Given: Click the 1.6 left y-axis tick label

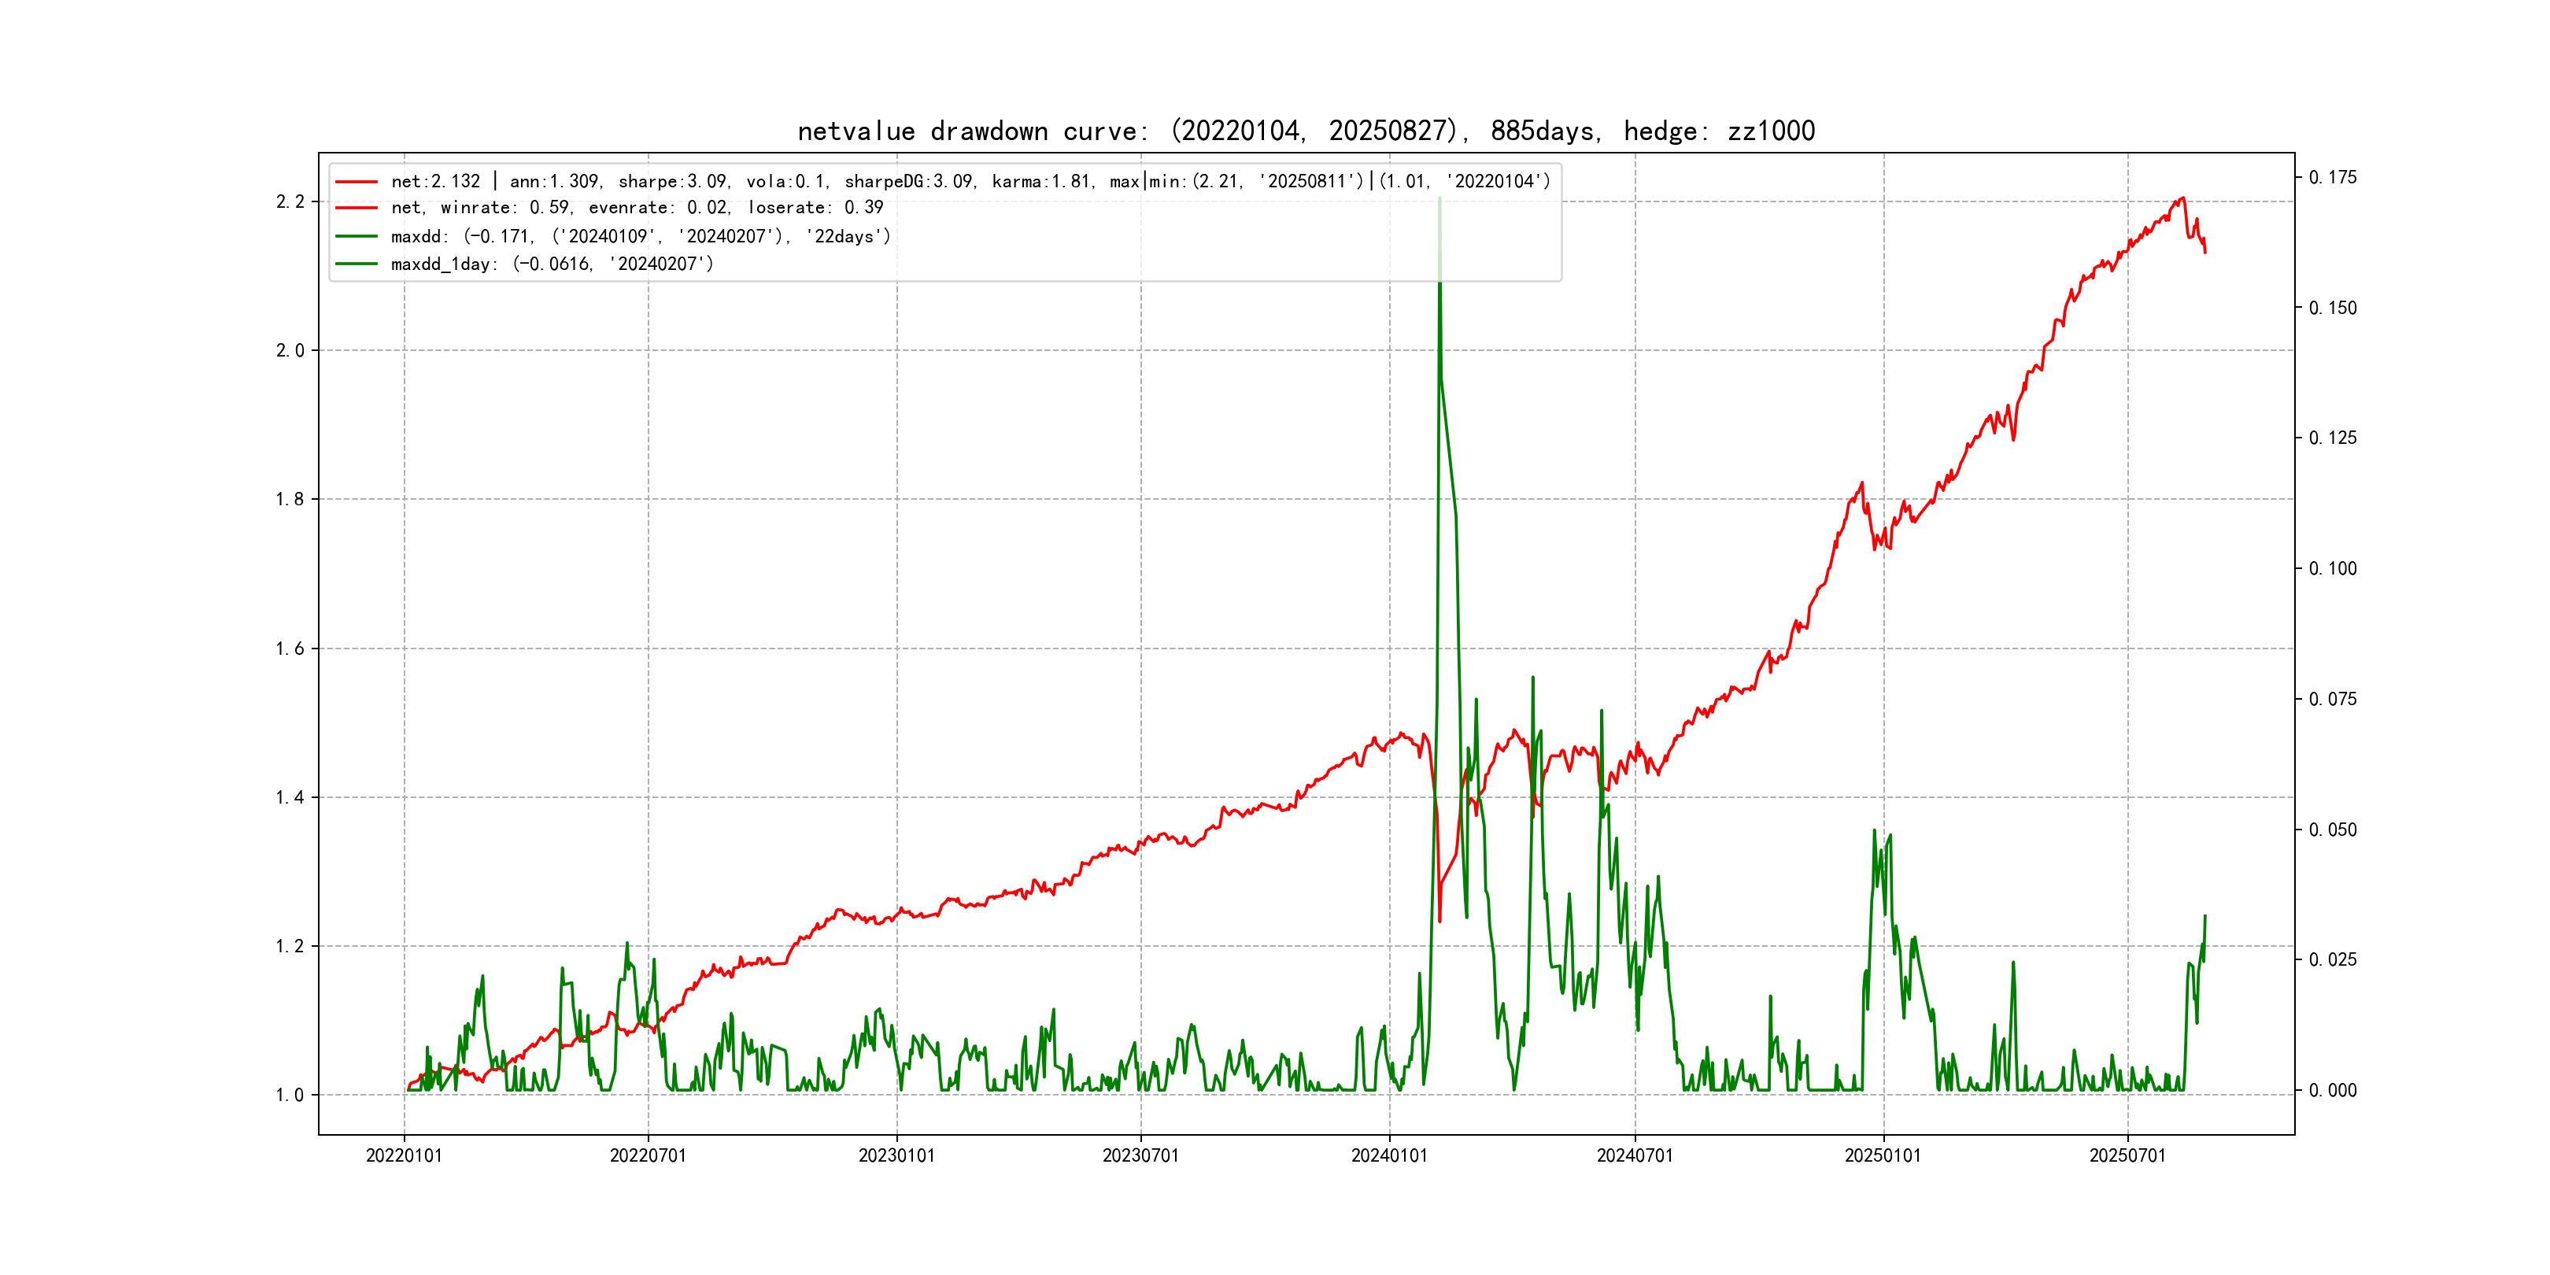Looking at the screenshot, I should tap(290, 649).
